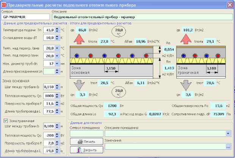Close the dialog with the red X
The image size is (235, 158).
click(230, 5)
